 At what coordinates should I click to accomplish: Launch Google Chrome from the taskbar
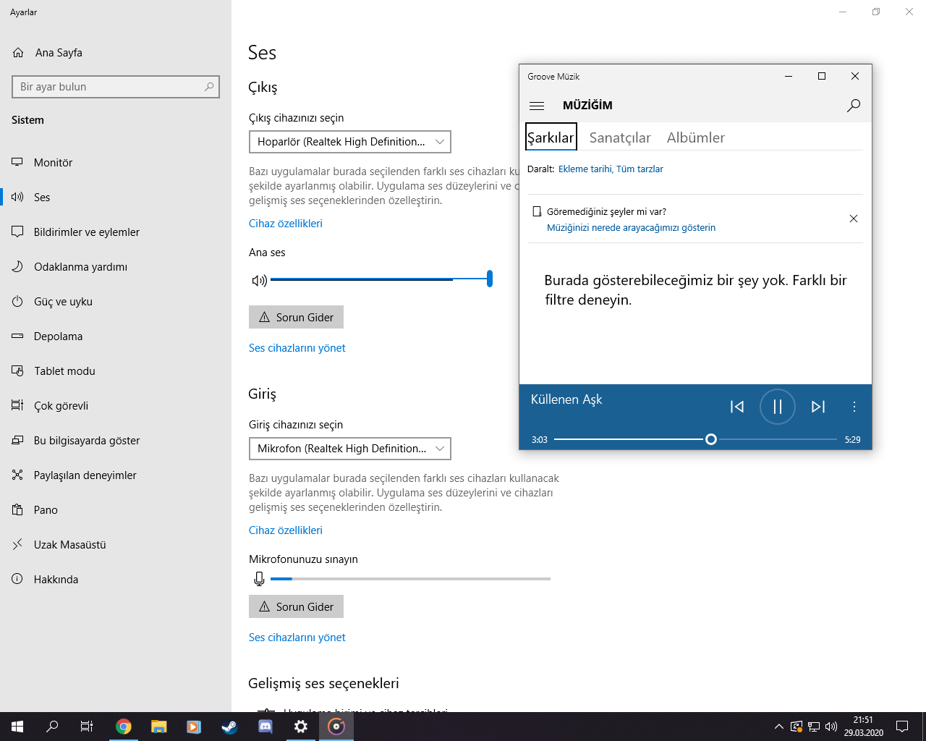(x=124, y=727)
